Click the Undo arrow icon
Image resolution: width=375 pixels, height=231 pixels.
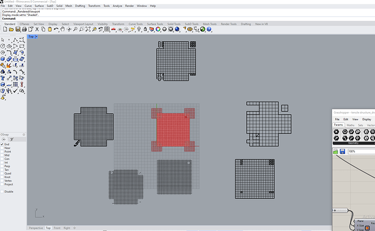click(x=56, y=29)
